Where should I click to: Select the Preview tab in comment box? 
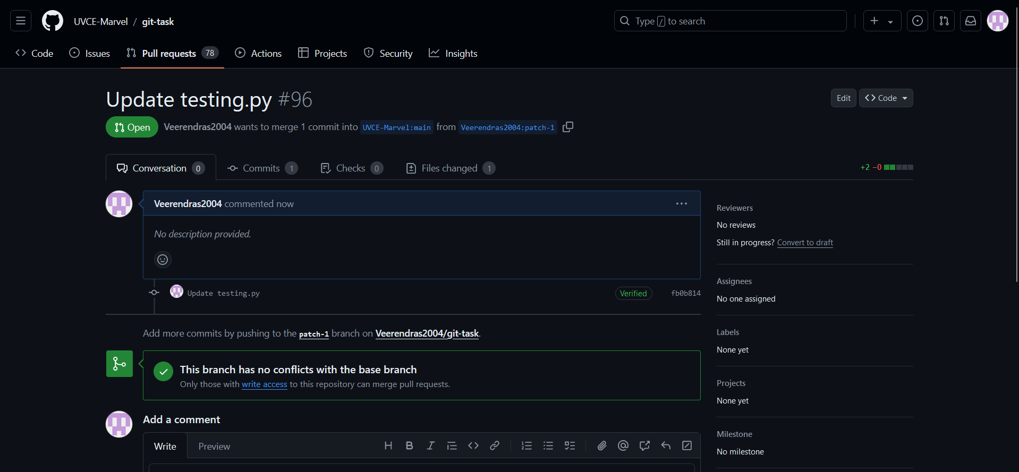tap(215, 446)
